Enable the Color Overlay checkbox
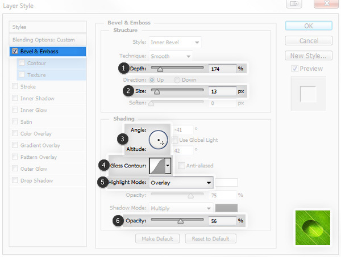 (15, 133)
